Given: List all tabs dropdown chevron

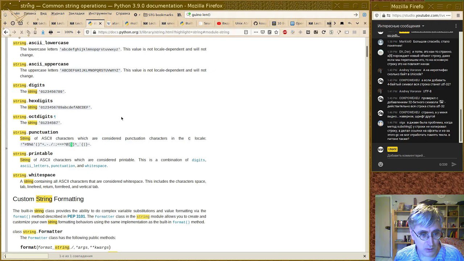Looking at the screenshot, I should (357, 23).
